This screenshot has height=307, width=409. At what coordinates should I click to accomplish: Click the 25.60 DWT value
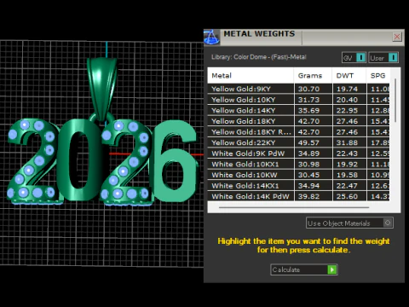(x=347, y=196)
